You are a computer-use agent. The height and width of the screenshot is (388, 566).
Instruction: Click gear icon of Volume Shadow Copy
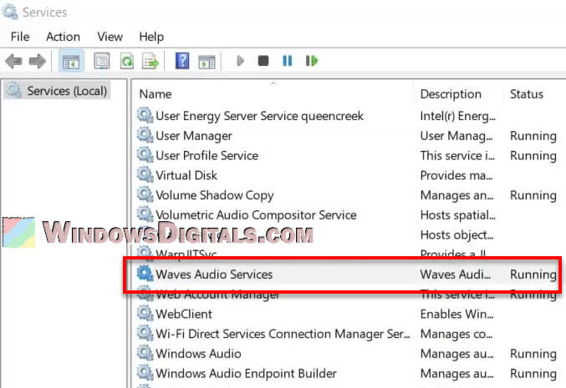tap(145, 195)
